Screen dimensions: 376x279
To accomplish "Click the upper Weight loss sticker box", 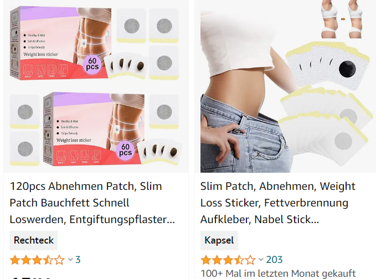I will tap(61, 43).
